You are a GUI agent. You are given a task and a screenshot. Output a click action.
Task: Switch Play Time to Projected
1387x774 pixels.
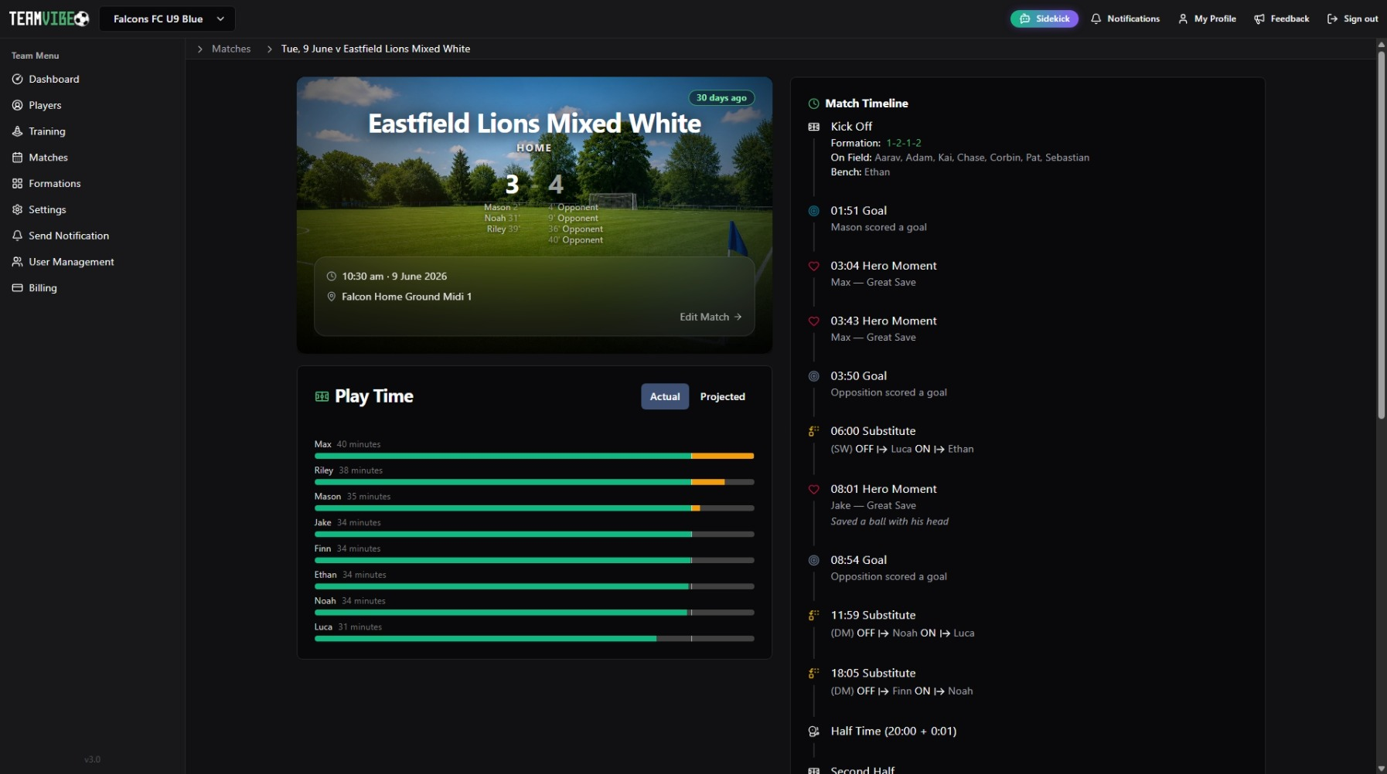[722, 396]
